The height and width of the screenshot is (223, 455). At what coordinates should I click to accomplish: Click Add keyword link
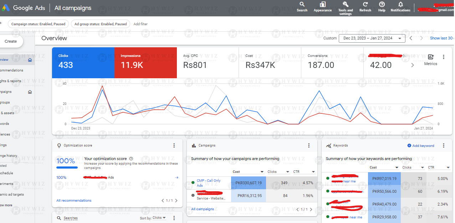[421, 146]
